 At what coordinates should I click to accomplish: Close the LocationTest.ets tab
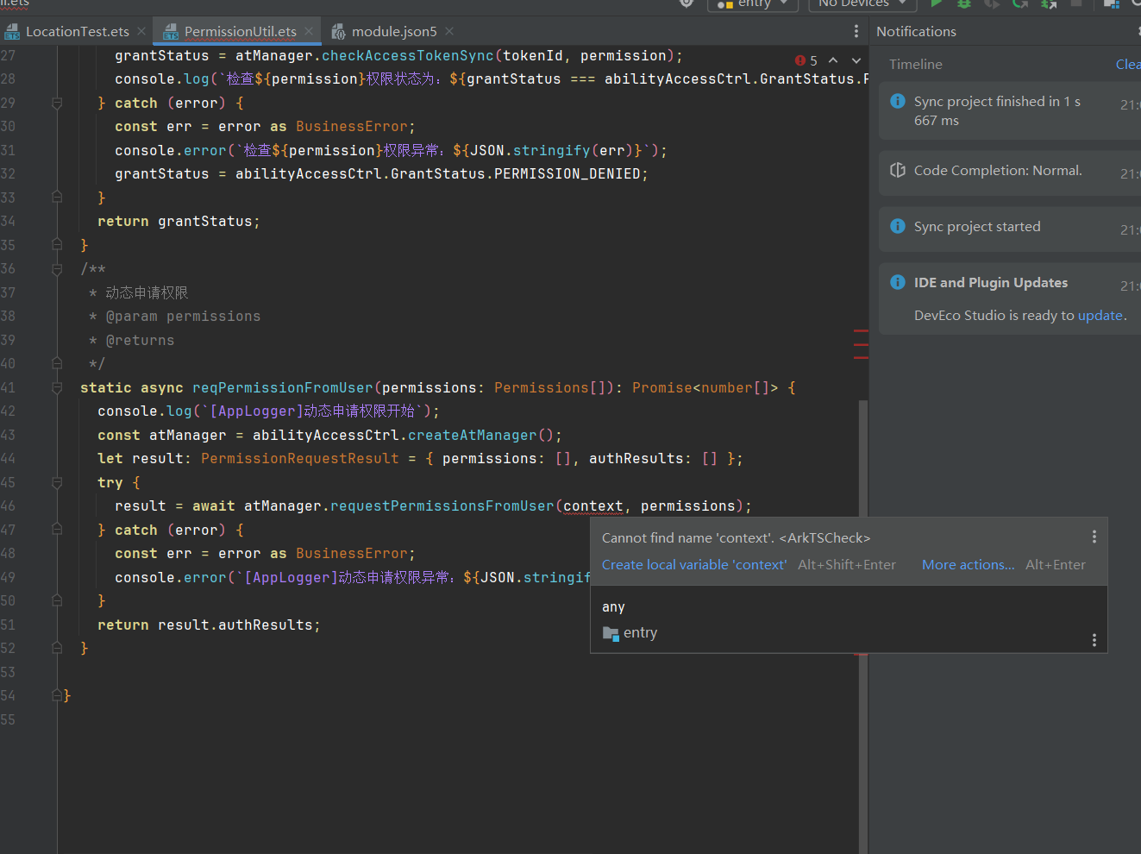tap(141, 31)
